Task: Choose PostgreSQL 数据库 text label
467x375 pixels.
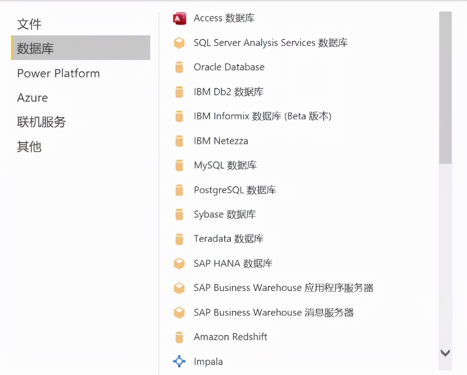Action: [235, 190]
